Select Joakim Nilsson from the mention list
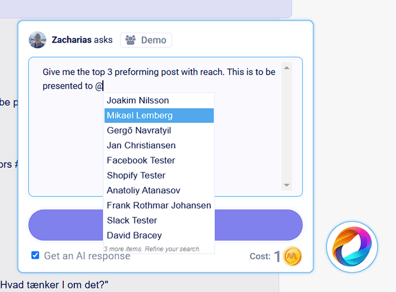This screenshot has height=292, width=396. (138, 100)
